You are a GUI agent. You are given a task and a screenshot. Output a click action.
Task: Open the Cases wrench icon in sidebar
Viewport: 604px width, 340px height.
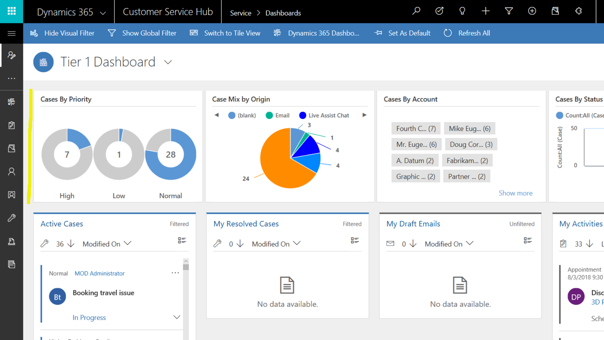12,218
